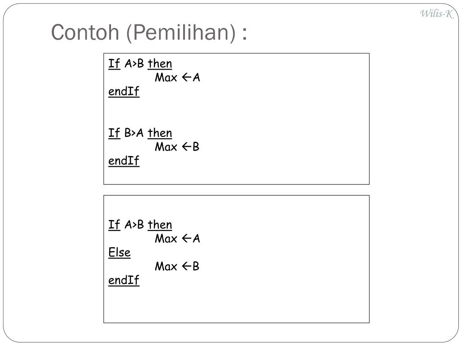Screen dimensions: 462x347
Task: Click the 'Max ←B' line in upper box
Action: (177, 147)
